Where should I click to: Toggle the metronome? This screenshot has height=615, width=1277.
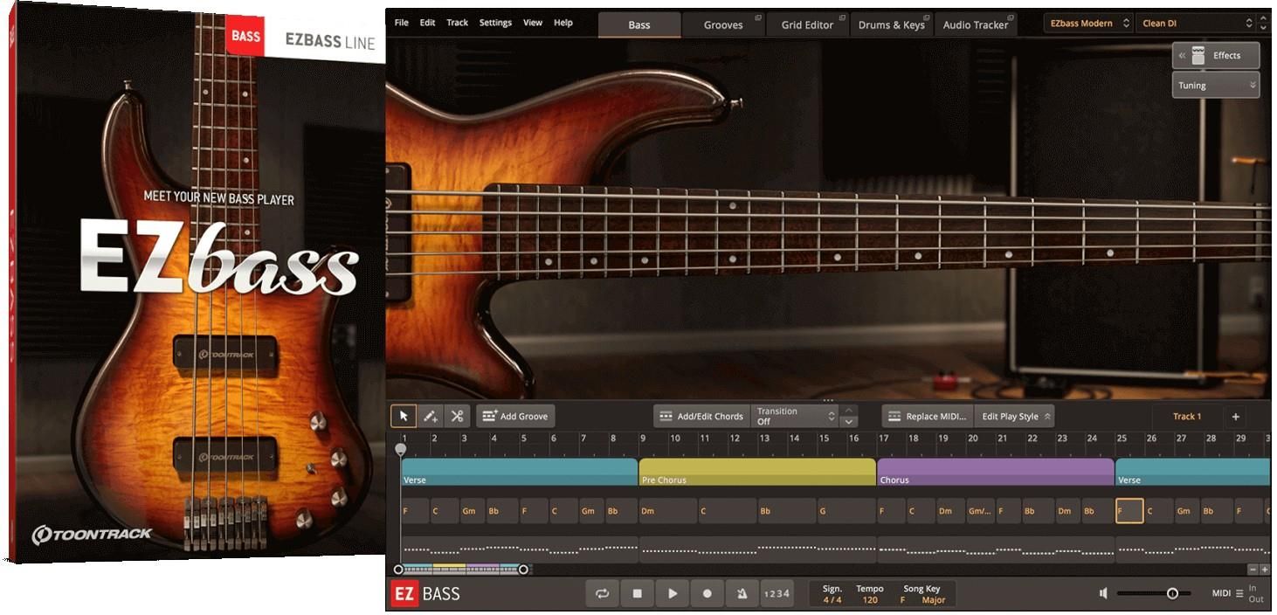[742, 593]
